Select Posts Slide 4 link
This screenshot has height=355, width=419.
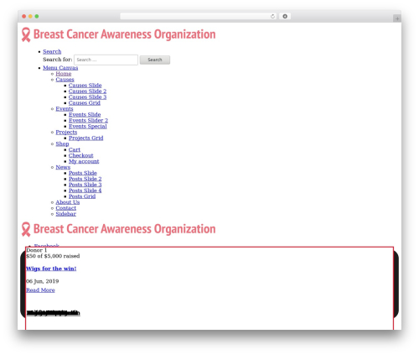click(x=85, y=191)
